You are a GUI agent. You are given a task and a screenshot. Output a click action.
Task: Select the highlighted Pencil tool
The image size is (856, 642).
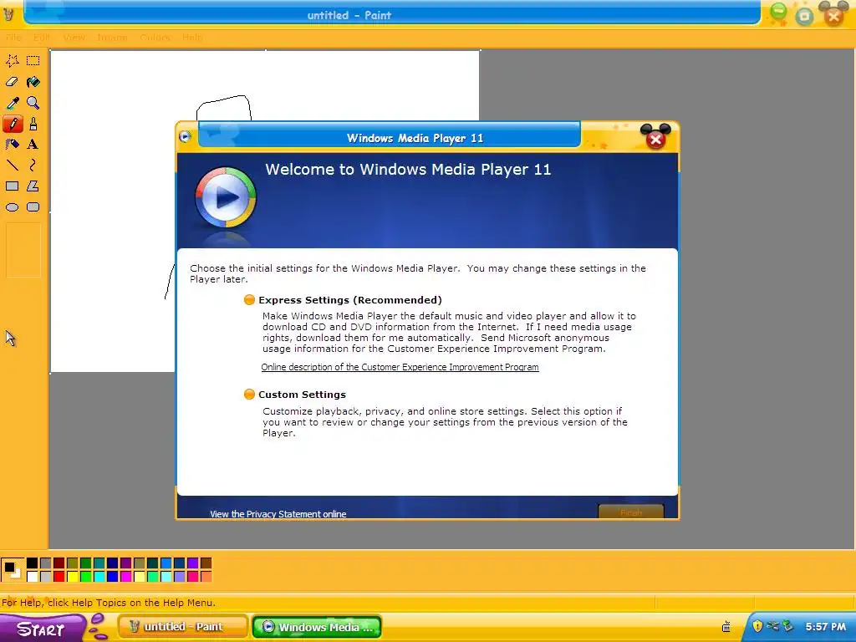(x=13, y=124)
